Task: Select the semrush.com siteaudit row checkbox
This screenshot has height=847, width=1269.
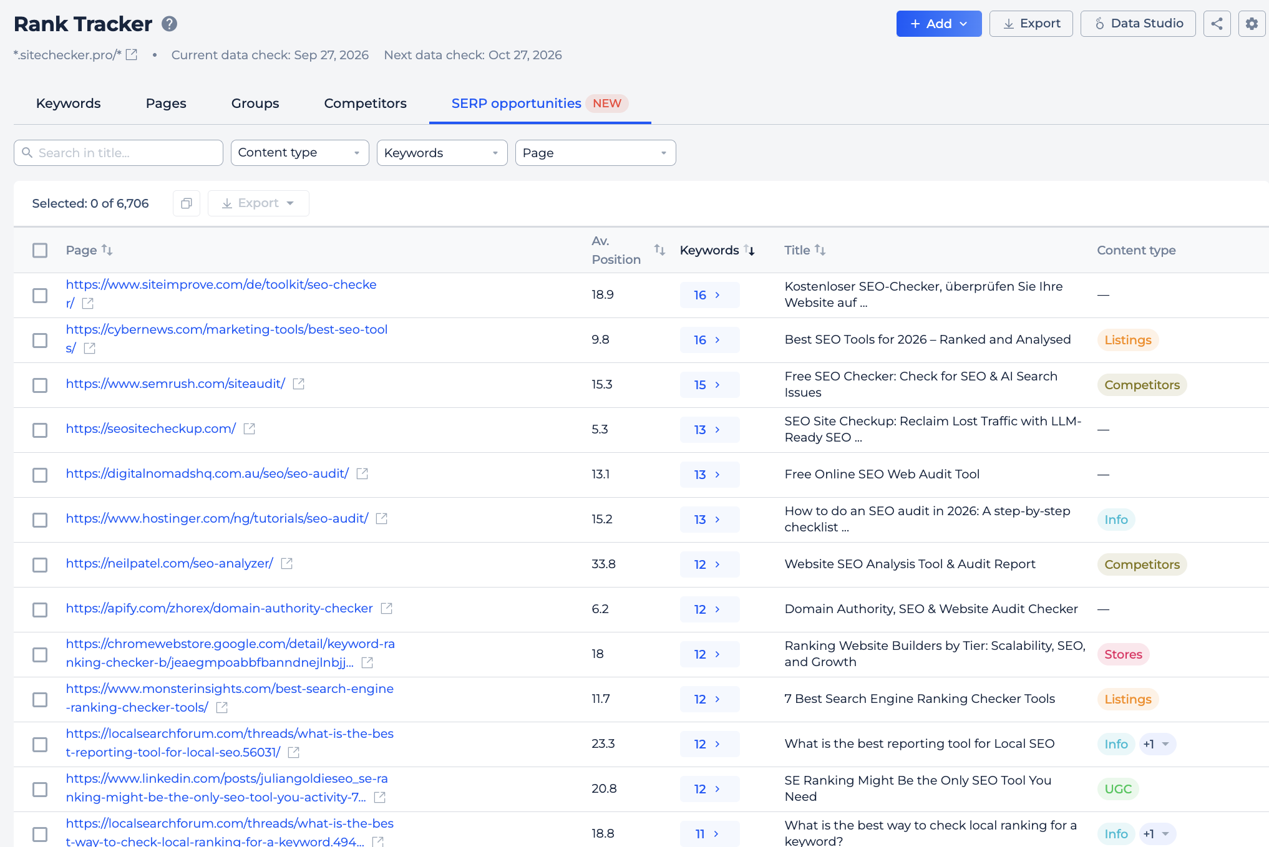Action: (x=40, y=385)
